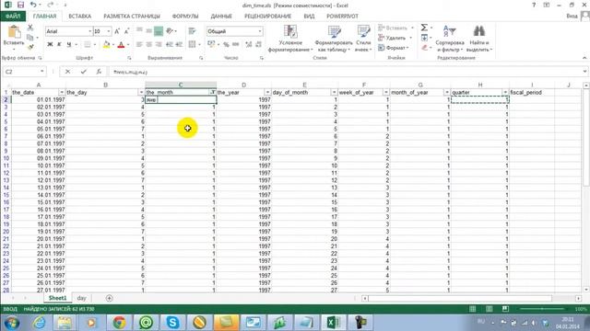Collapse the ribbon with the chevron

(x=584, y=58)
